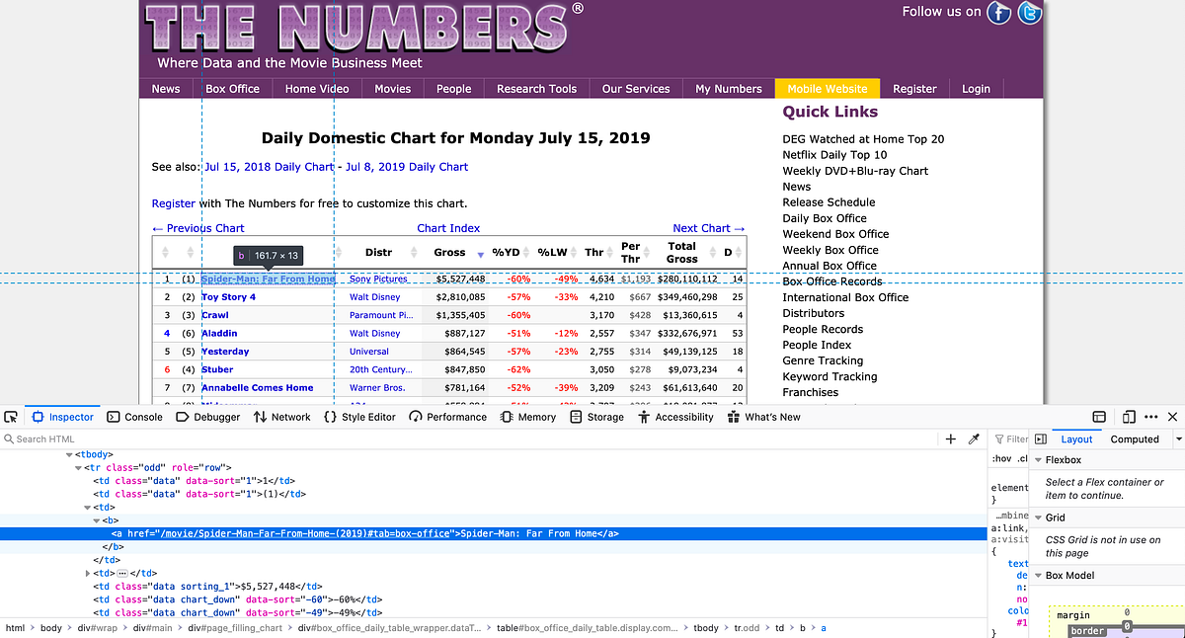Screen dimensions: 1185x638
Task: Toggle responsive design mode icon
Action: (x=1130, y=417)
